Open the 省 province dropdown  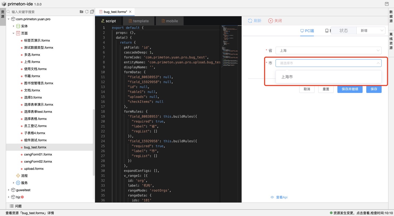pos(328,51)
